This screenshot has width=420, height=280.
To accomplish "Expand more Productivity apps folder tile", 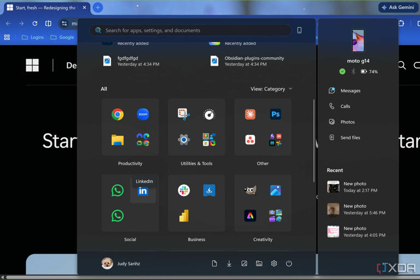I will [143, 139].
